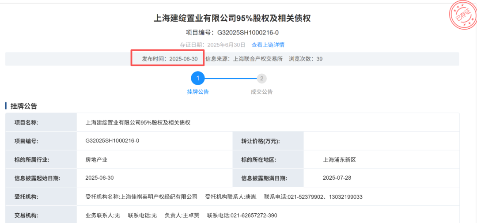Click the 信息披露期满日期 2025-07-28 value
The image size is (477, 223).
point(336,178)
